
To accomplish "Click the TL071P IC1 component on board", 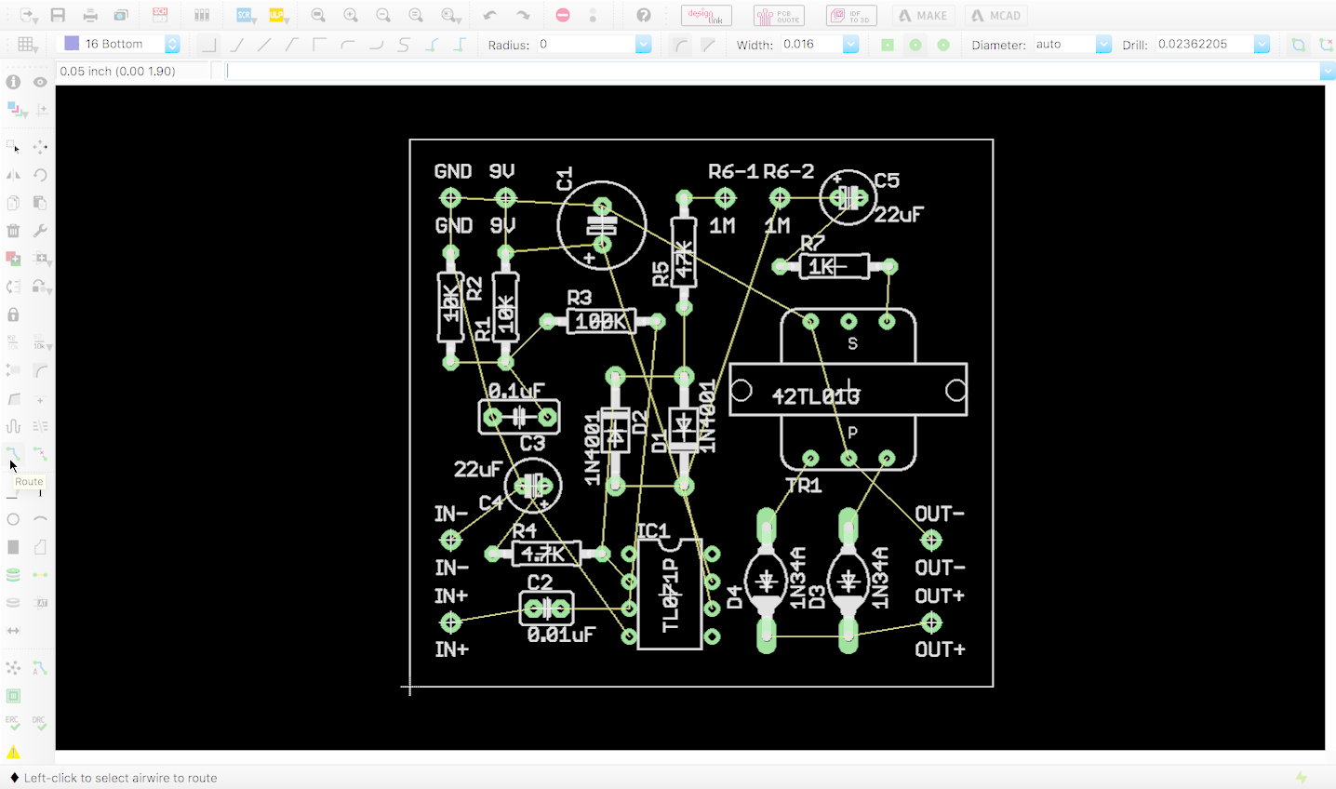I will coord(670,594).
